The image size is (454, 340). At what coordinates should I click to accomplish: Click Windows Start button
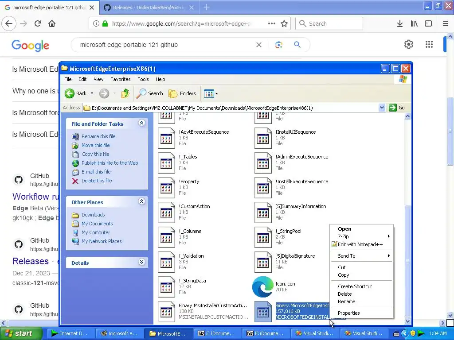click(21, 334)
